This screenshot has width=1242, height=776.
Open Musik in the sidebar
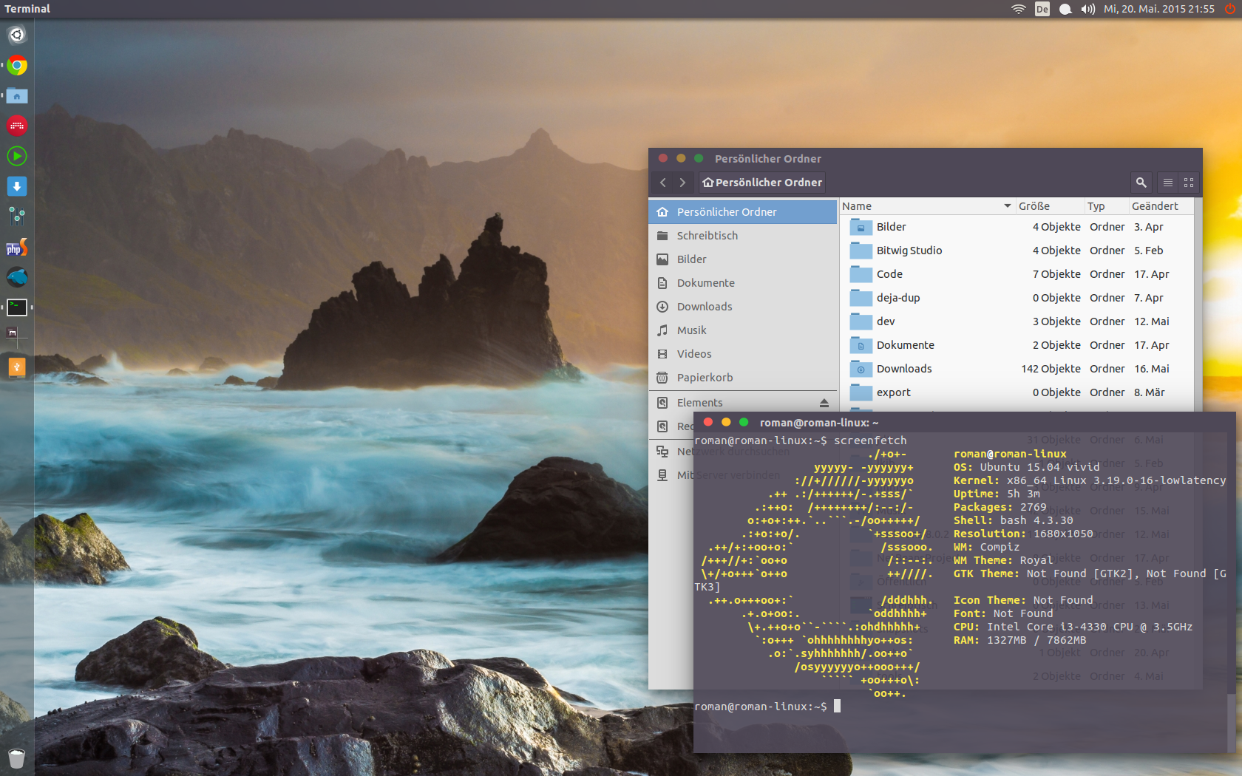743,330
